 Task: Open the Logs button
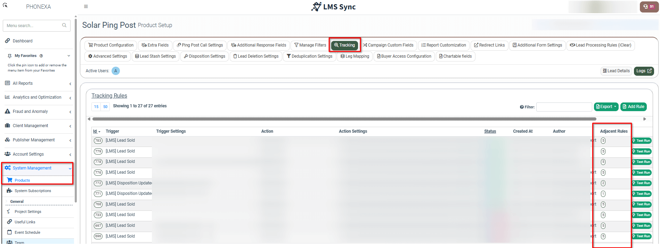pos(644,71)
